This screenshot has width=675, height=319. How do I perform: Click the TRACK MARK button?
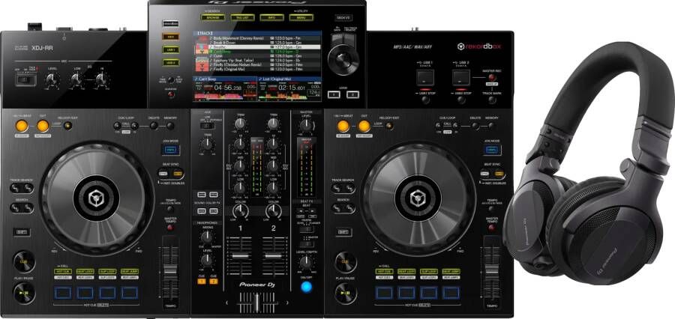pyautogui.click(x=492, y=100)
